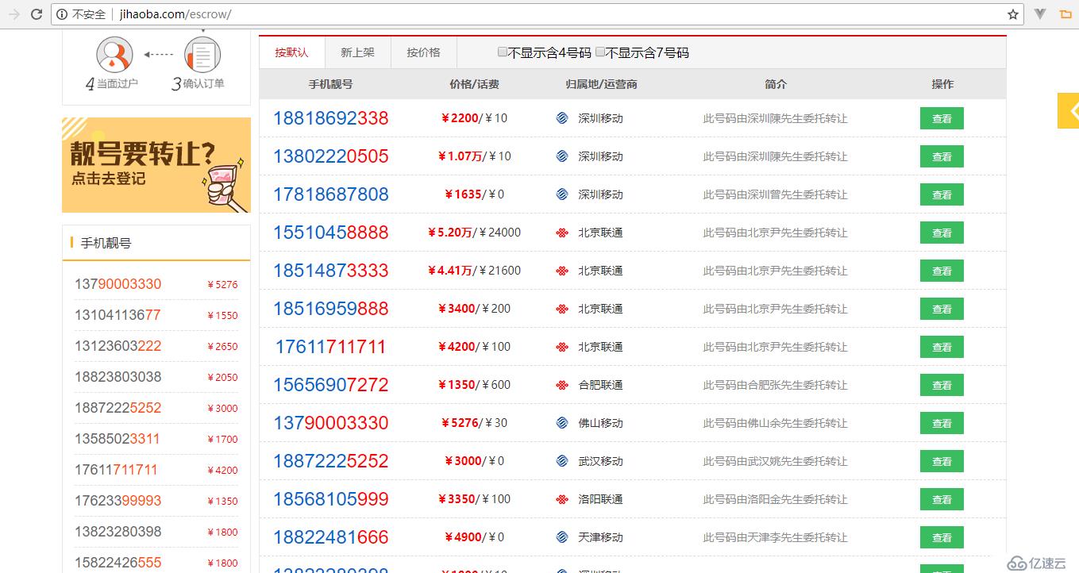Viewport: 1079px width, 573px height.
Task: Click the carrier icon on the 合肥联通 row
Action: tap(562, 385)
